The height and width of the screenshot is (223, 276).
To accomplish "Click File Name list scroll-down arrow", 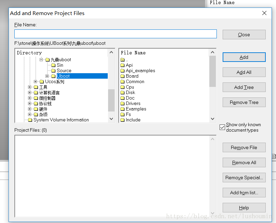I will pyautogui.click(x=212, y=119).
